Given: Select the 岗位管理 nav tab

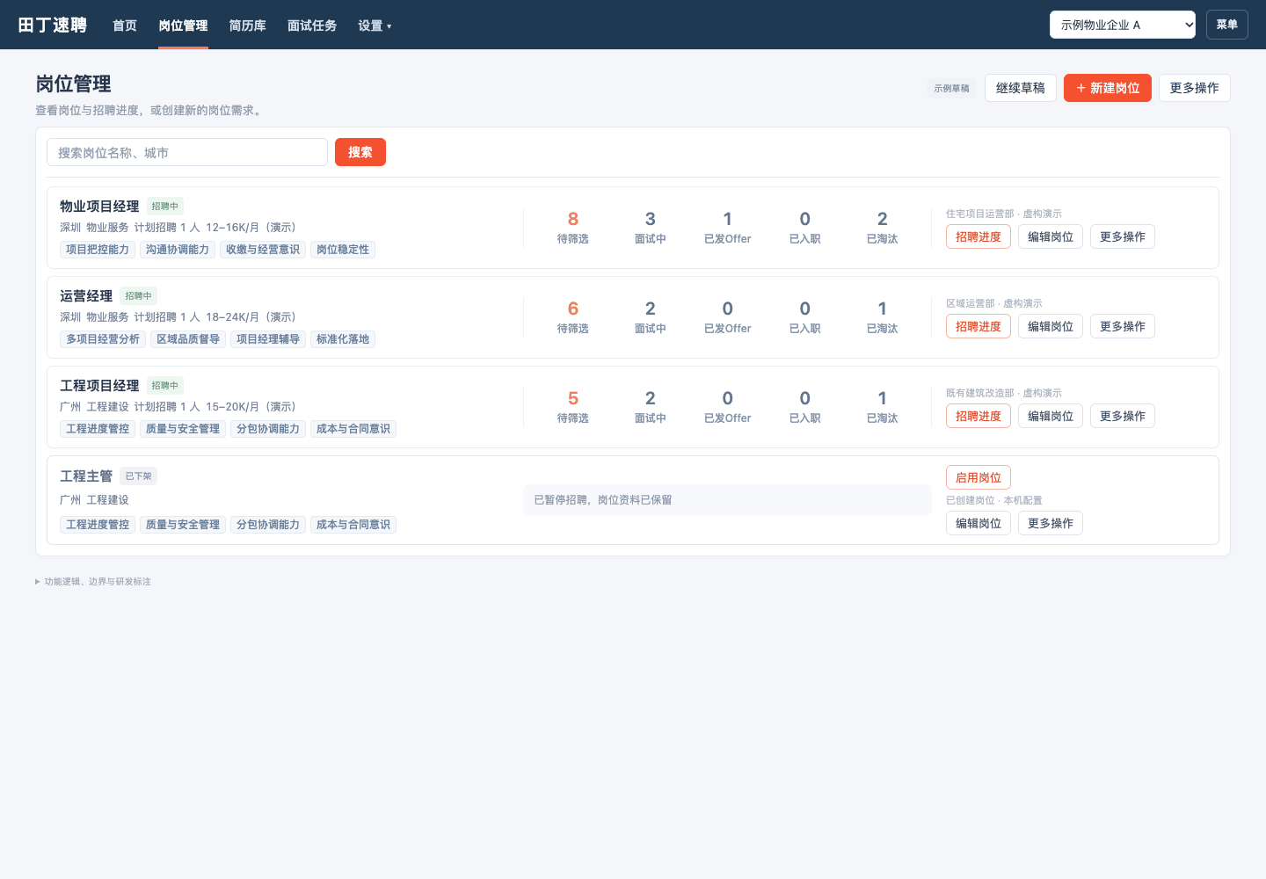Looking at the screenshot, I should click(183, 25).
